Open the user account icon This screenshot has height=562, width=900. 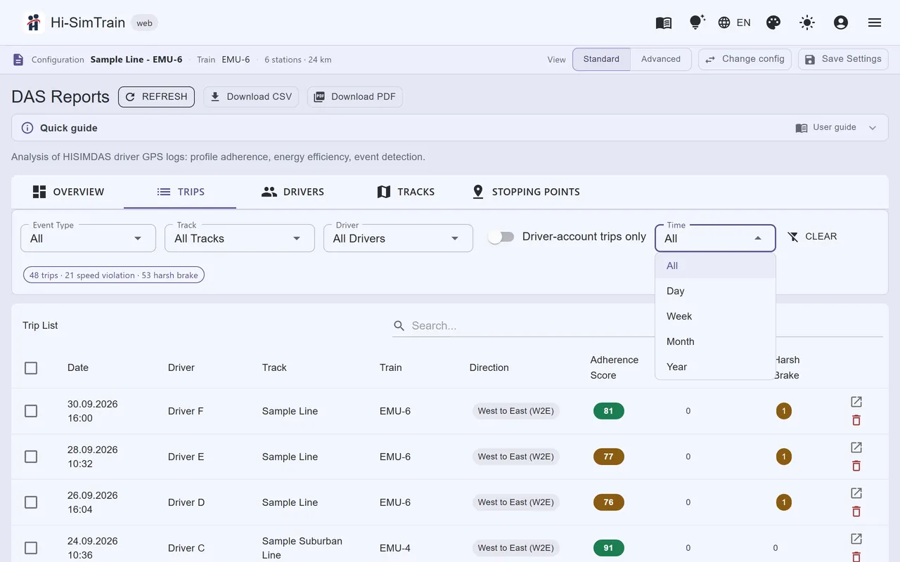click(x=841, y=22)
